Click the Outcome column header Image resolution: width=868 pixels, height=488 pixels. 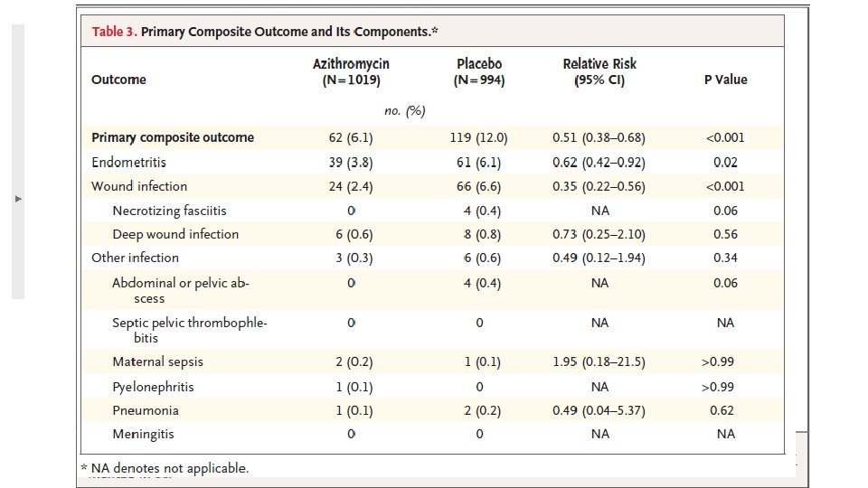[118, 80]
